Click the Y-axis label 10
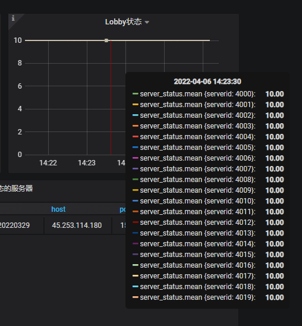This screenshot has width=302, height=326. tap(18, 40)
